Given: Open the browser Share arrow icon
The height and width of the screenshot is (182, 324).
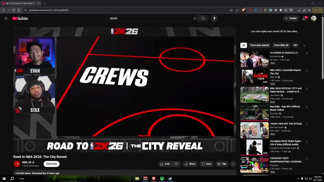Looking at the screenshot, I should point(237,10).
